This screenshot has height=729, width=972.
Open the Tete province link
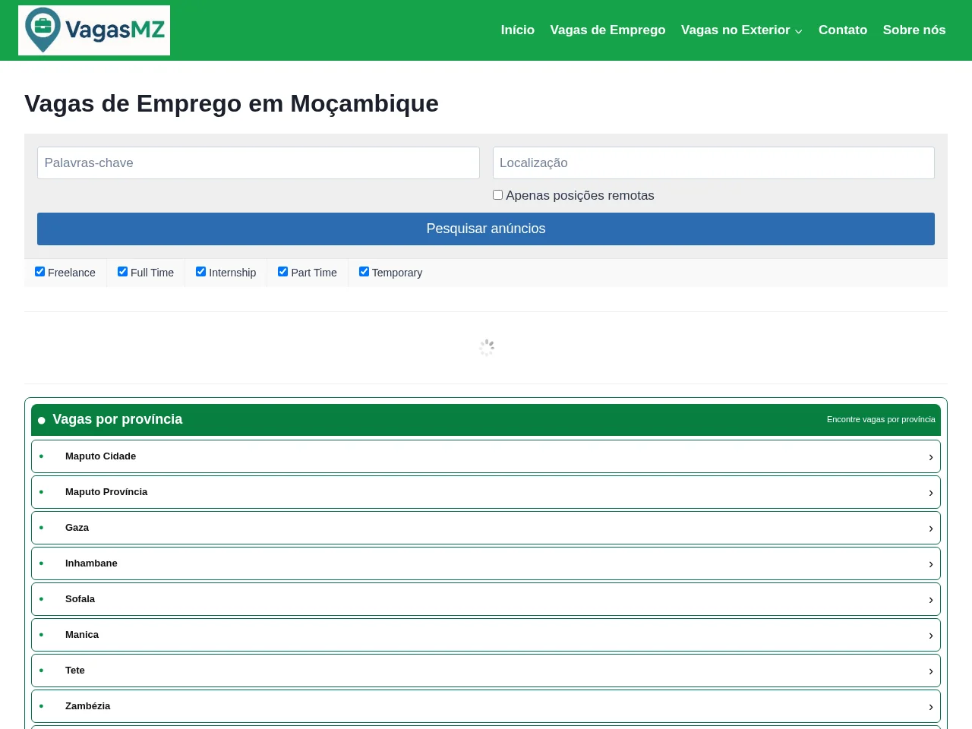(x=486, y=671)
